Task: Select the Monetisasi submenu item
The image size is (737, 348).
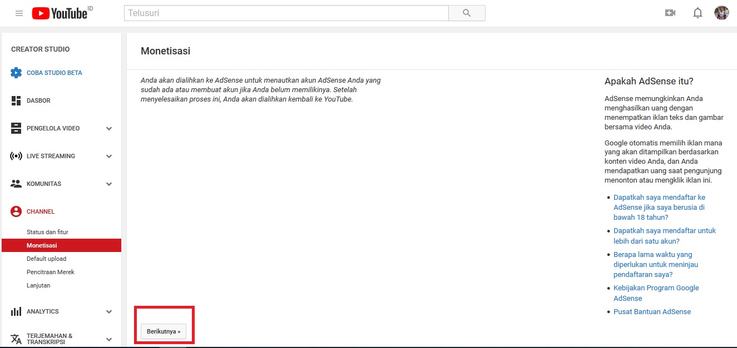Action: point(61,245)
